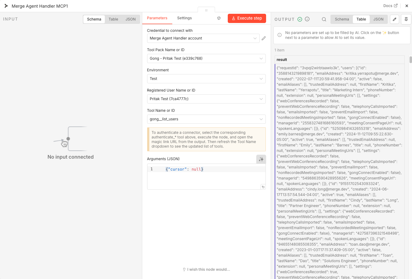Click the input connection hand illustration

70,139
